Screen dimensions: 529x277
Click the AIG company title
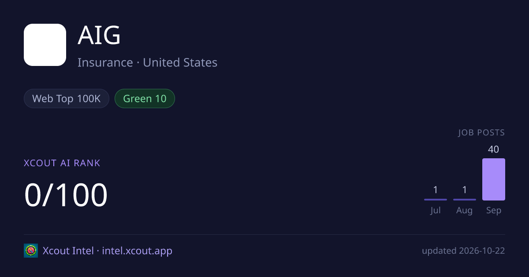click(x=99, y=36)
